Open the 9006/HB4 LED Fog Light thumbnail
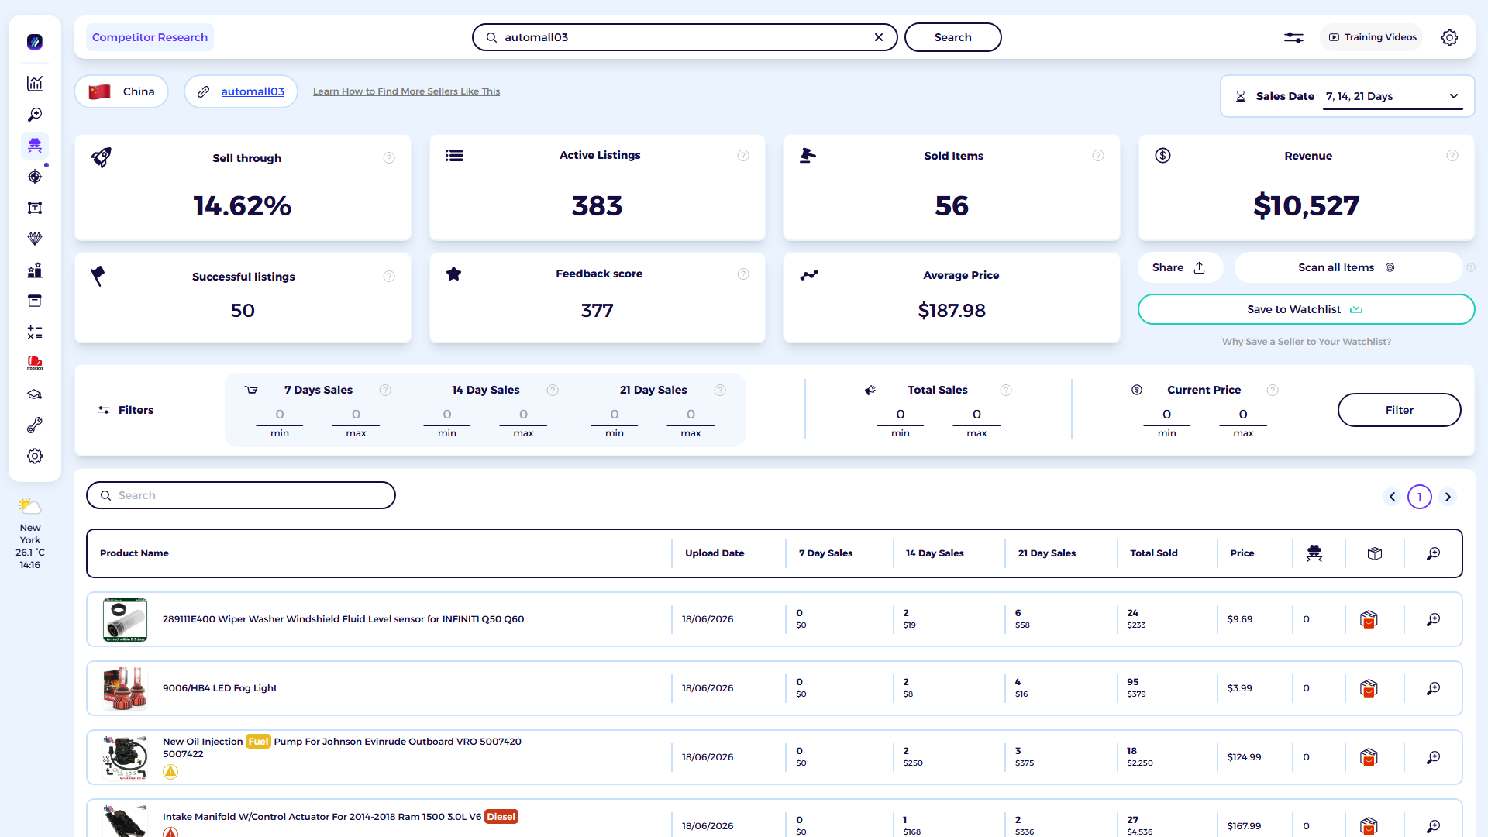The height and width of the screenshot is (837, 1488). [125, 688]
